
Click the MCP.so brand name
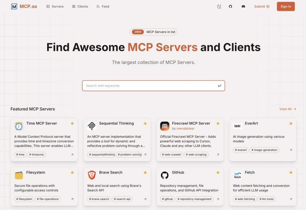pyautogui.click(x=28, y=6)
